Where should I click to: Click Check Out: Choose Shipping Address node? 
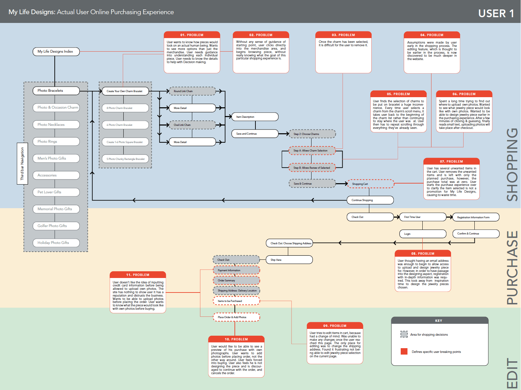290,243
